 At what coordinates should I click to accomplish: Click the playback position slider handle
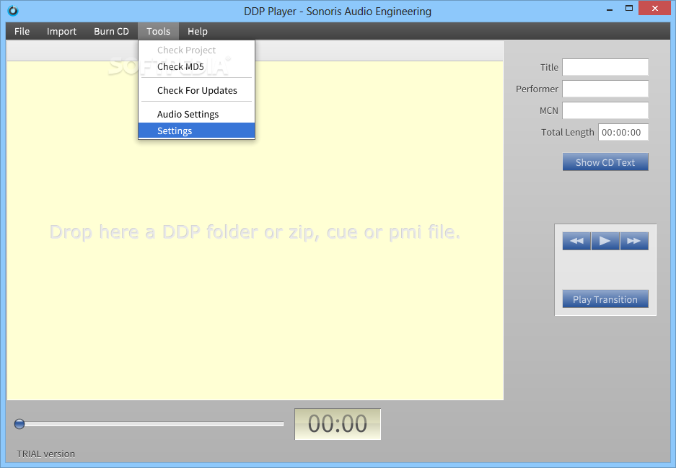[x=19, y=424]
